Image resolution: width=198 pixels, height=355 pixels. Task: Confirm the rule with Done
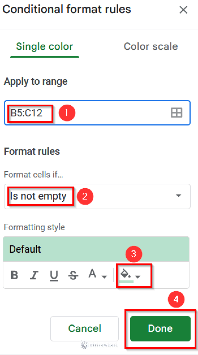pos(160,328)
